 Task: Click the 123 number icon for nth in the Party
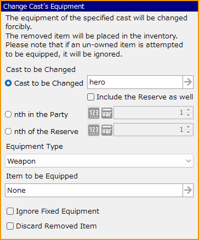click(94, 113)
